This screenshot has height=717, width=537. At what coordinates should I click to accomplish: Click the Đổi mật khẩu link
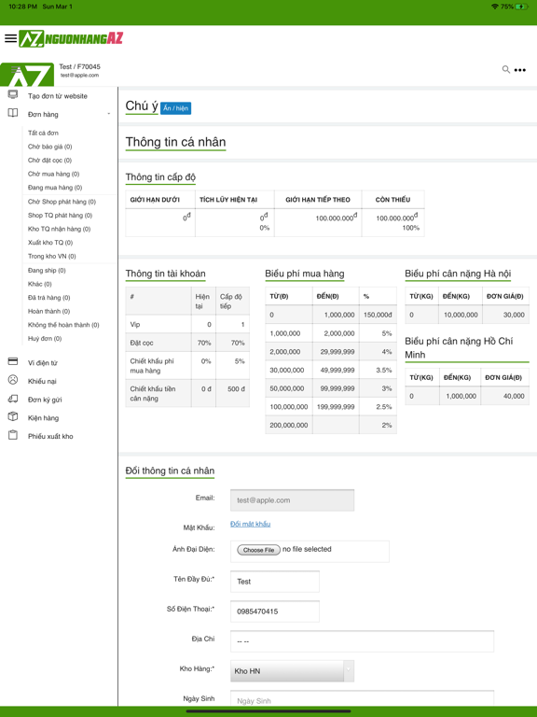tap(250, 524)
